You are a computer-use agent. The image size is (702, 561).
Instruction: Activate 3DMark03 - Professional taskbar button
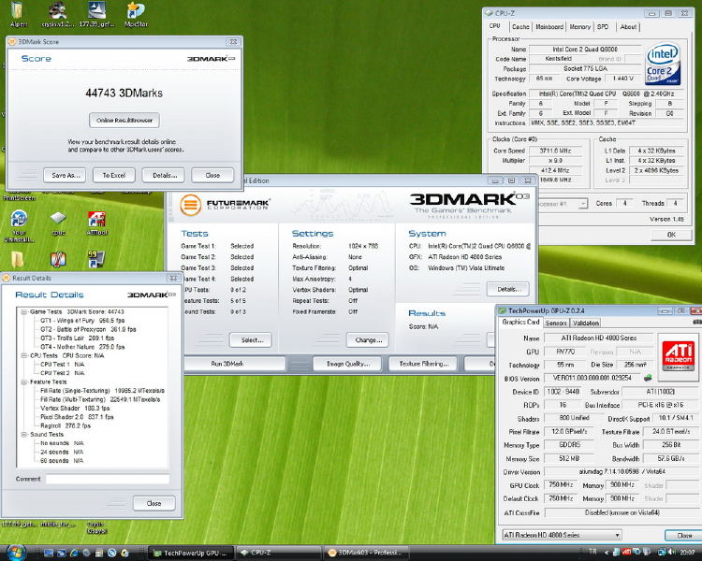[367, 553]
